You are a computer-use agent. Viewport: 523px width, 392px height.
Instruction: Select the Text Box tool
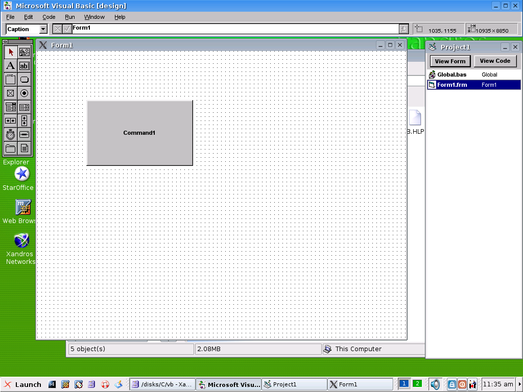tap(25, 66)
